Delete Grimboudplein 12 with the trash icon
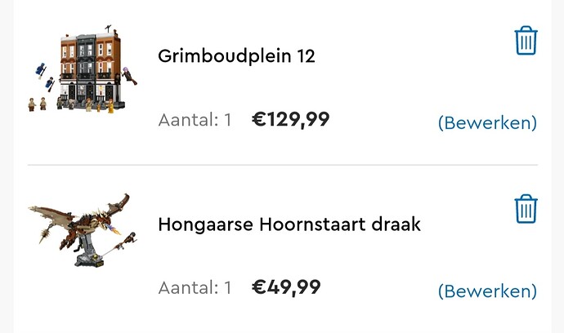Viewport: 564px width, 333px height. (526, 41)
